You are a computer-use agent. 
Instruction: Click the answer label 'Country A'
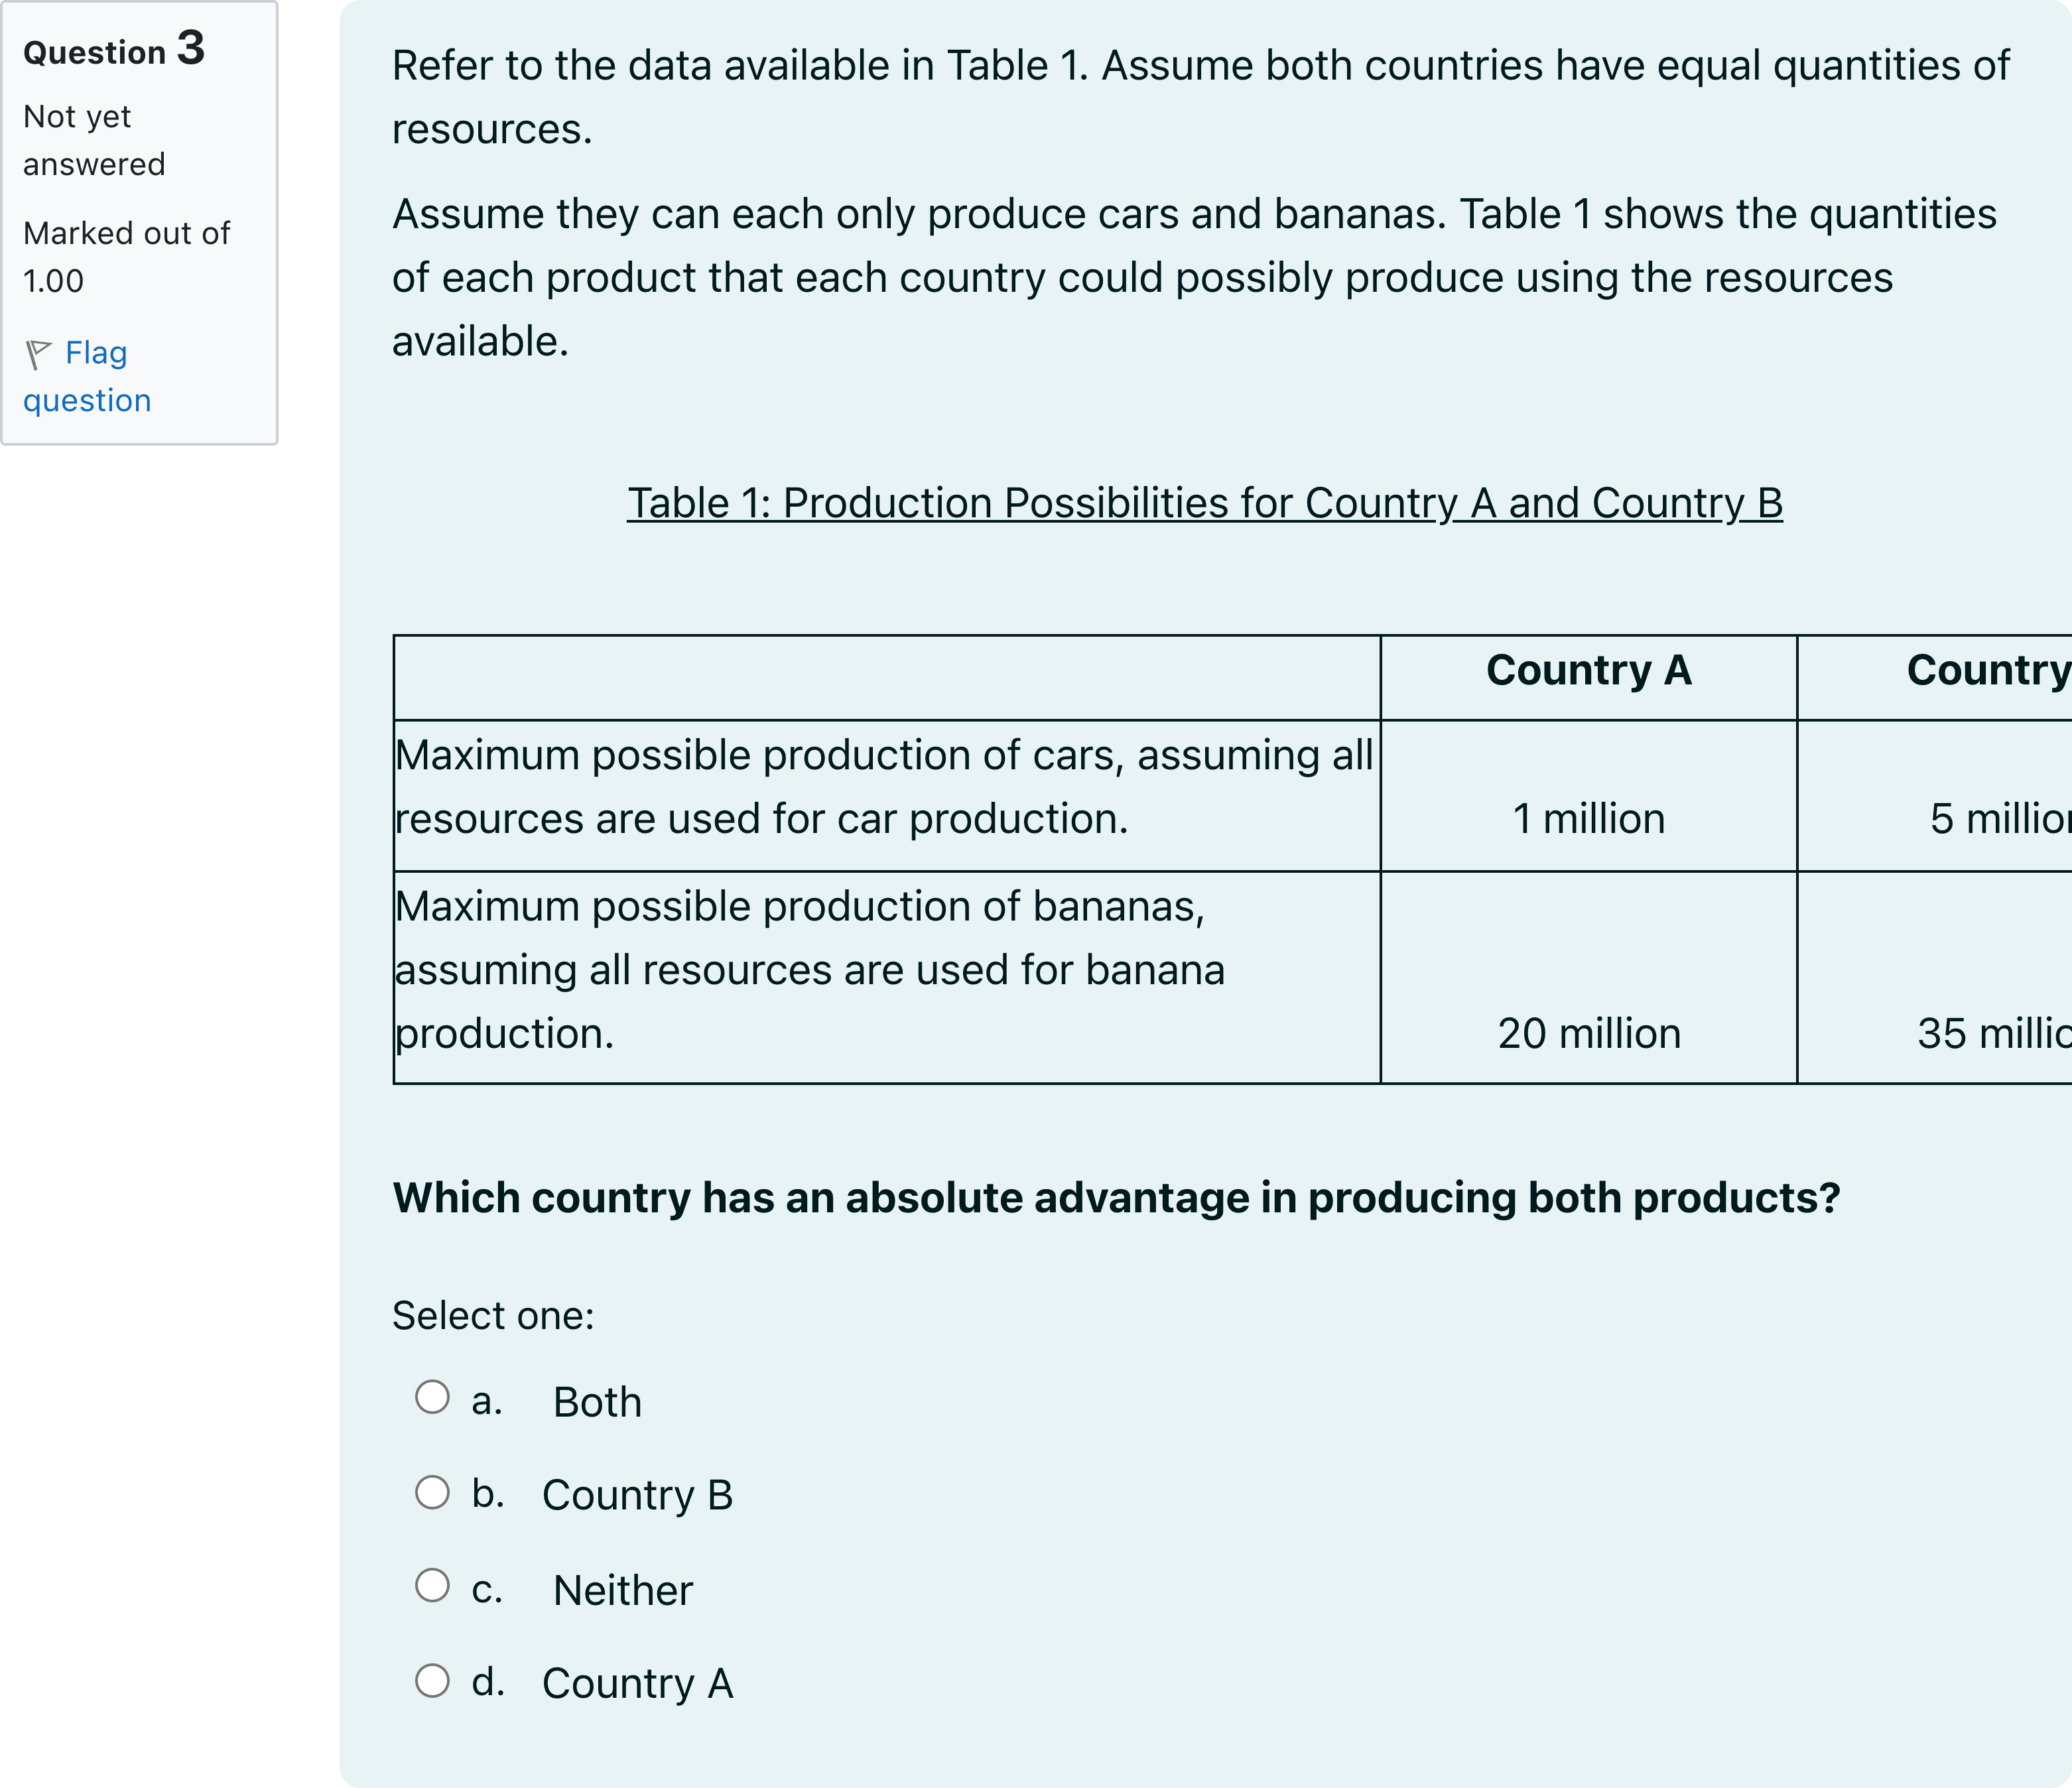click(x=637, y=1683)
